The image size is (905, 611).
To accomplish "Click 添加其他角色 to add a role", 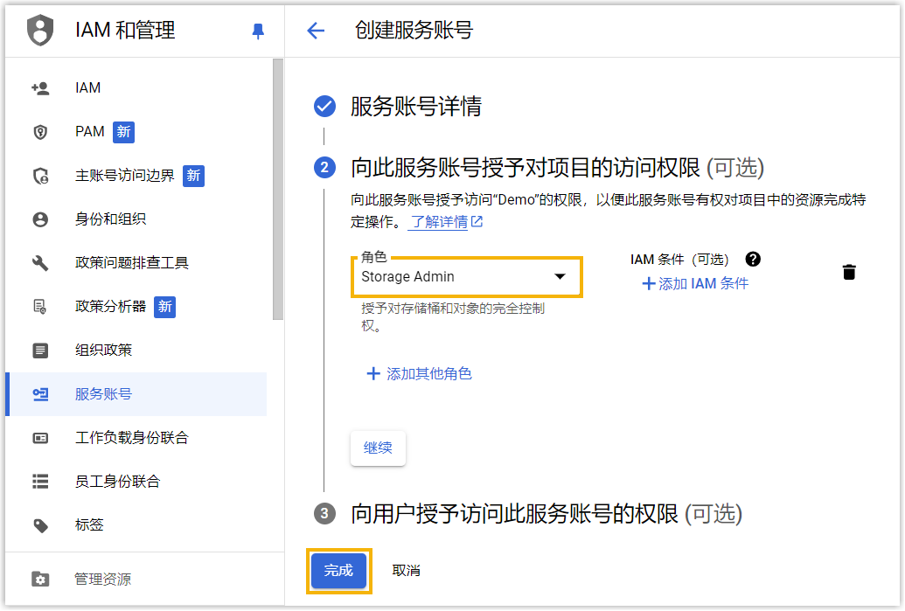I will pyautogui.click(x=419, y=374).
